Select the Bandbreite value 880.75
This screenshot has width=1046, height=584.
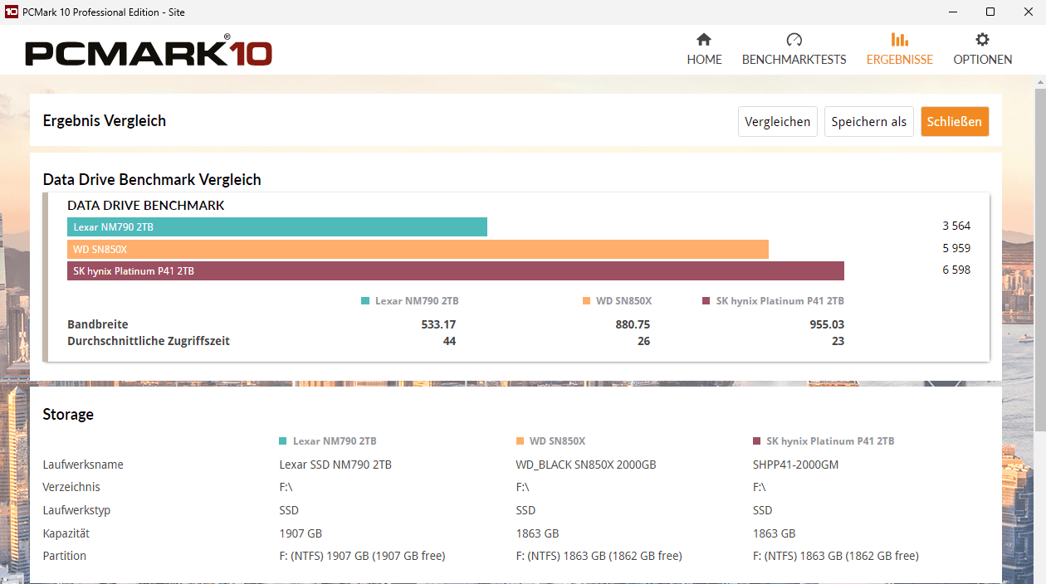(x=633, y=324)
